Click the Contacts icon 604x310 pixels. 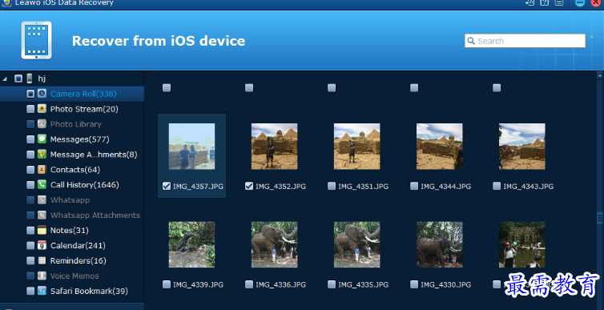tap(42, 170)
